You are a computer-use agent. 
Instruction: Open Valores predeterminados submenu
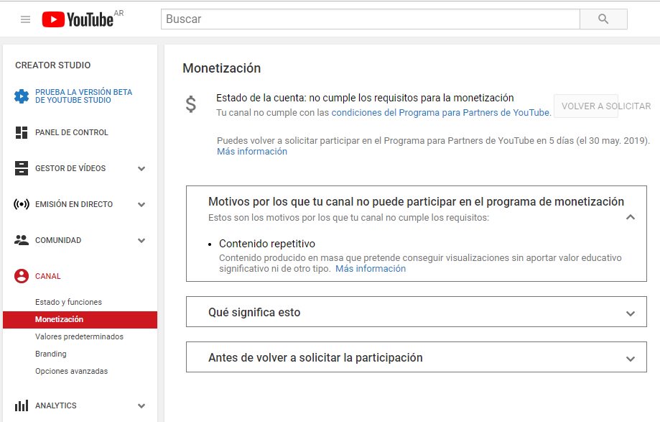coord(79,336)
